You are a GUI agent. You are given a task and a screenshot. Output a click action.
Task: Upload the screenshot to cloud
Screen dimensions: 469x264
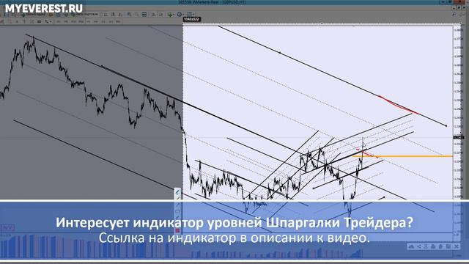[x=411, y=246]
